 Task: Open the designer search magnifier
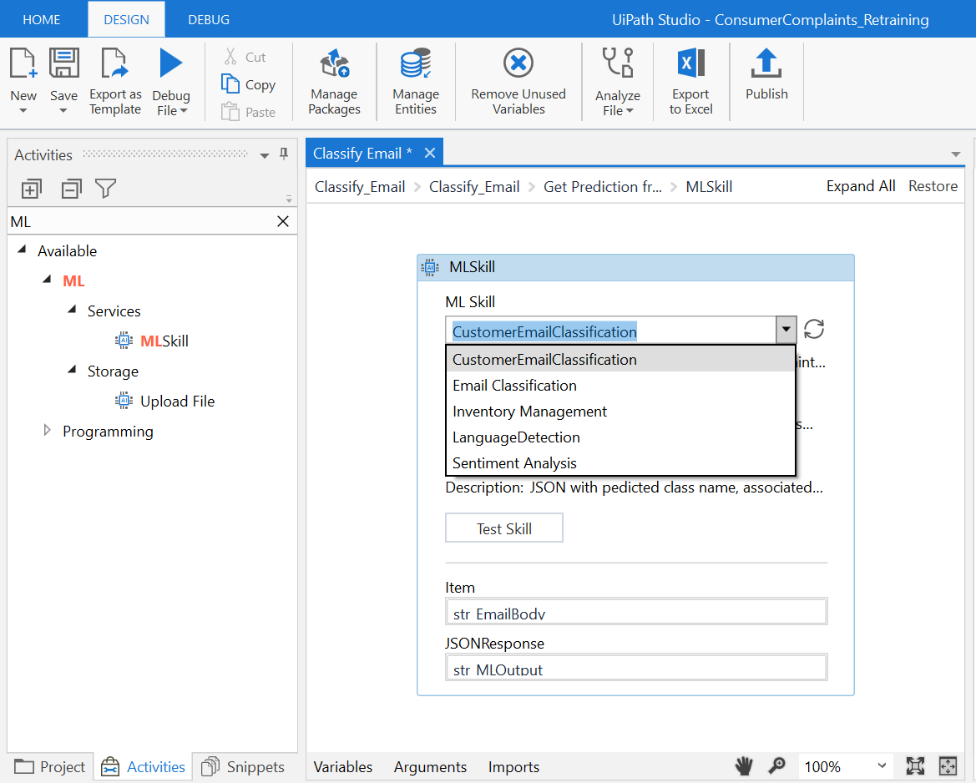776,765
